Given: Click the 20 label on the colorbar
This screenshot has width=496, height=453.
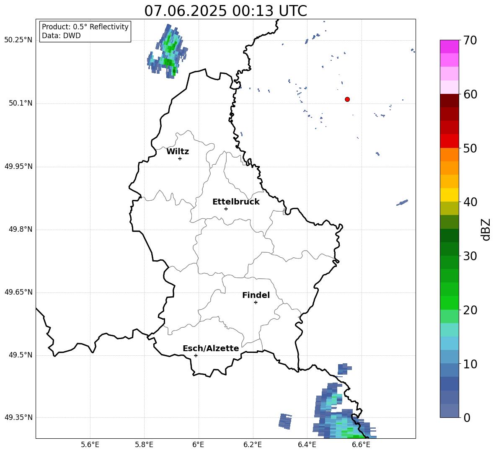Looking at the screenshot, I should point(470,310).
